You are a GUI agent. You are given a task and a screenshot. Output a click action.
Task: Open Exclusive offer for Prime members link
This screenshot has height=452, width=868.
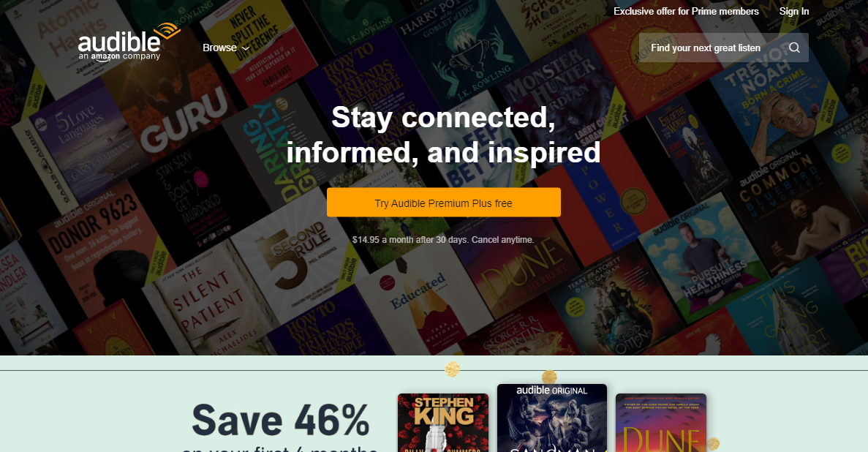[x=686, y=11]
